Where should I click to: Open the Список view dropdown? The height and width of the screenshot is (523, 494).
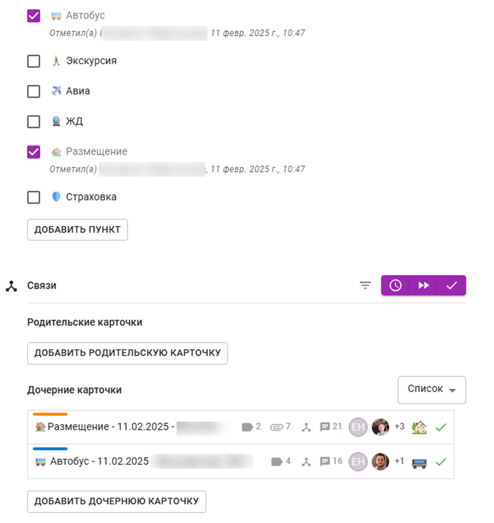click(x=432, y=389)
